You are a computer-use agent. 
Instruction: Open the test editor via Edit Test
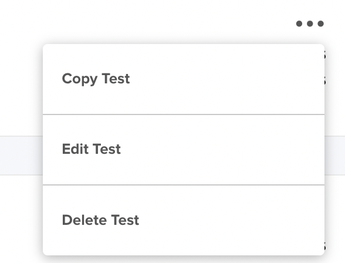point(184,150)
